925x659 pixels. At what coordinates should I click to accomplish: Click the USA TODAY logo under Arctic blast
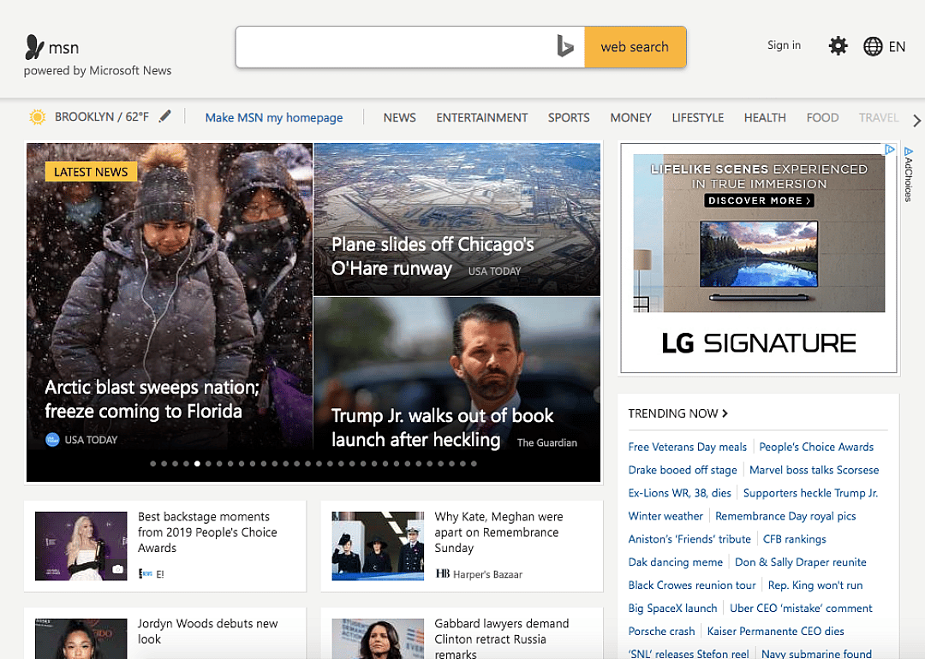point(52,439)
